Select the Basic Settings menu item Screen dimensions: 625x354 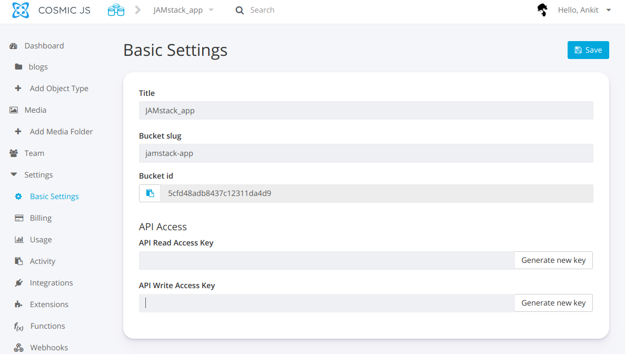click(x=55, y=196)
